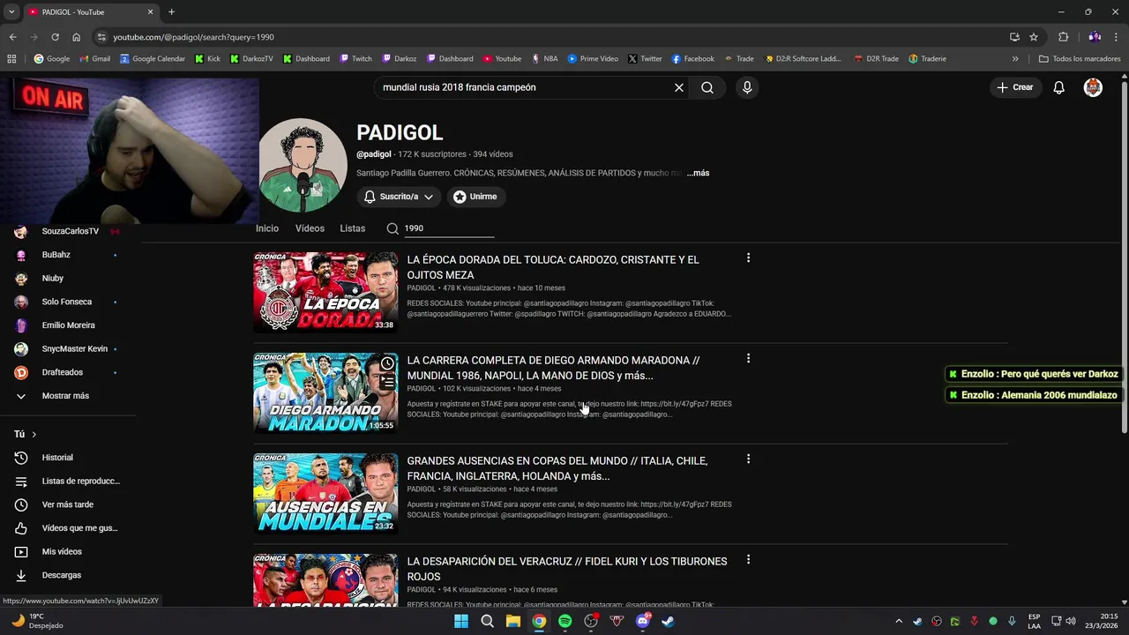Open the account avatar menu
The width and height of the screenshot is (1129, 635).
(1093, 87)
